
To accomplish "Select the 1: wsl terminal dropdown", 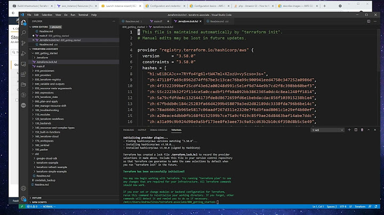I will pos(327,130).
